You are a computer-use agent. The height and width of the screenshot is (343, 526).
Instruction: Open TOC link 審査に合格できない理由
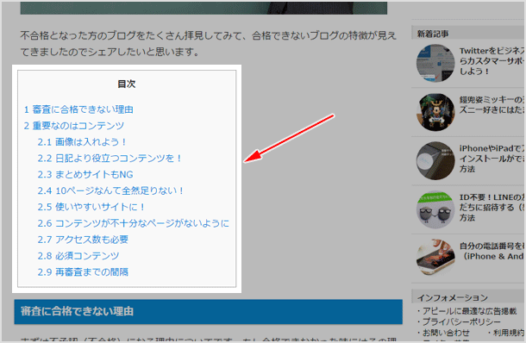tap(78, 109)
